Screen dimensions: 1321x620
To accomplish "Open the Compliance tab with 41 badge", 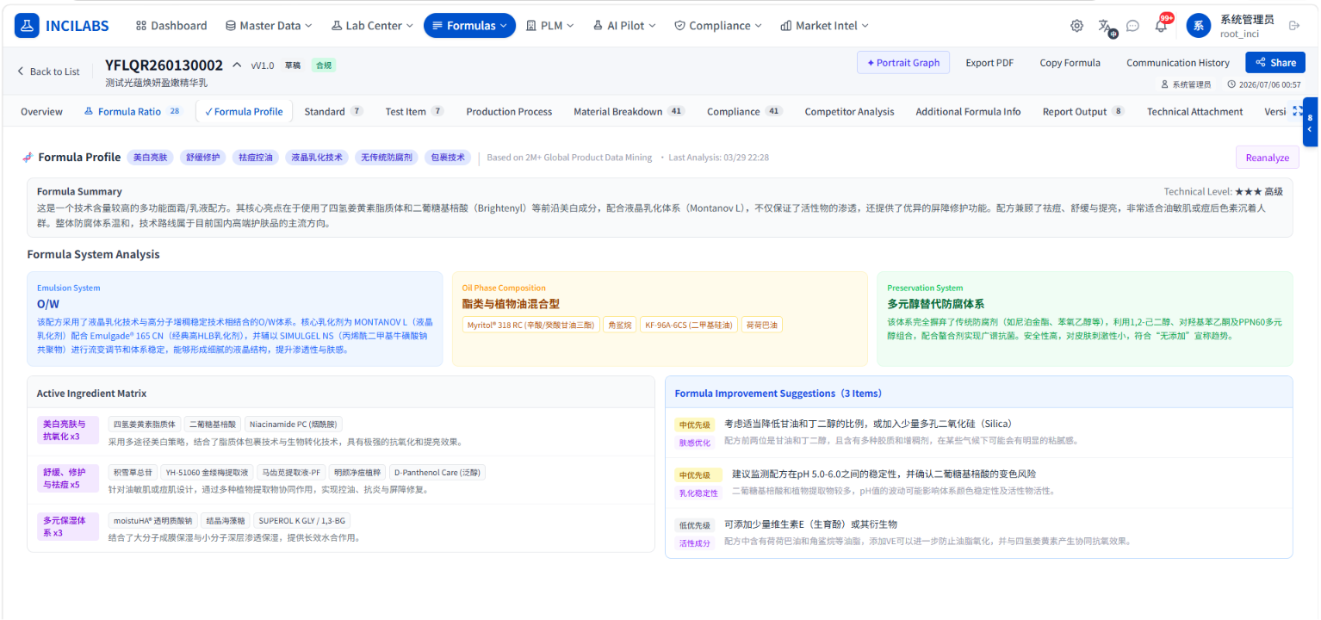I will [x=744, y=112].
